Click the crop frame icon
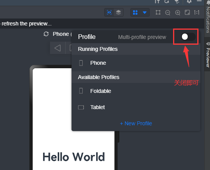The height and width of the screenshot is (170, 210). [158, 12]
